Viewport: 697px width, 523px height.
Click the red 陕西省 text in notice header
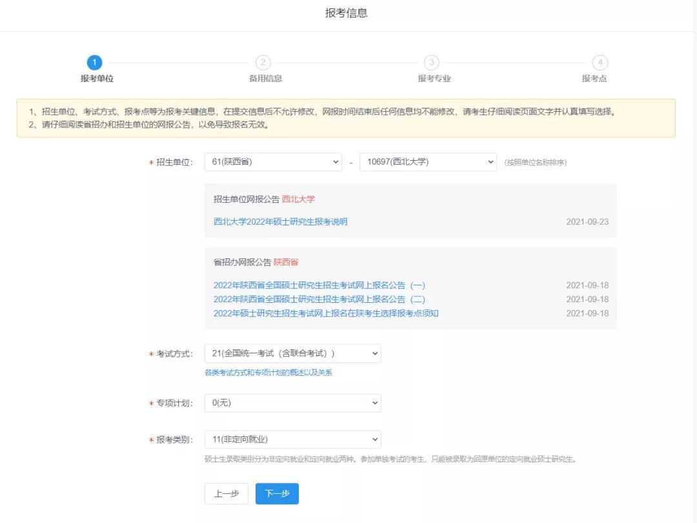tap(286, 262)
